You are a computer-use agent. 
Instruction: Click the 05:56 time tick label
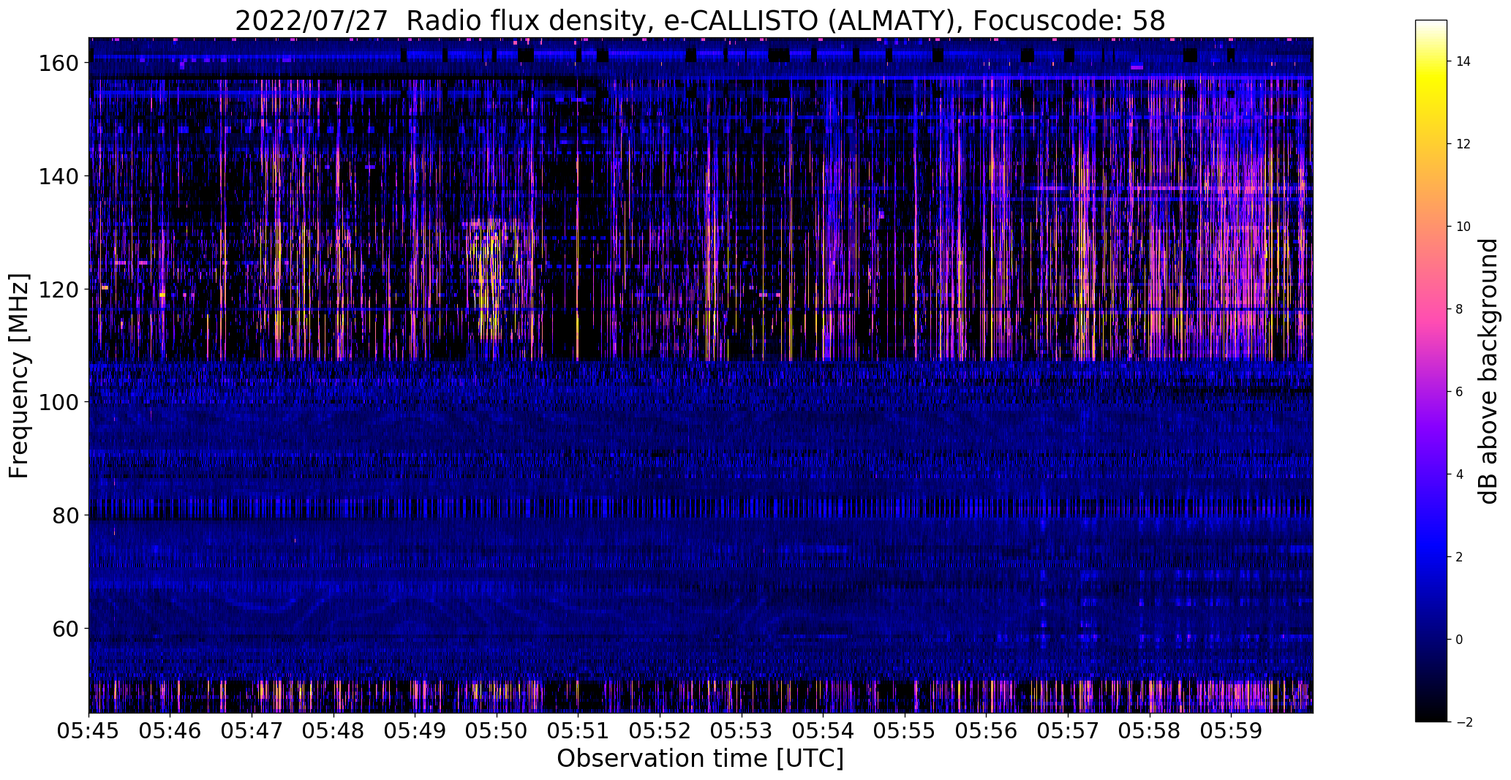coord(987,730)
